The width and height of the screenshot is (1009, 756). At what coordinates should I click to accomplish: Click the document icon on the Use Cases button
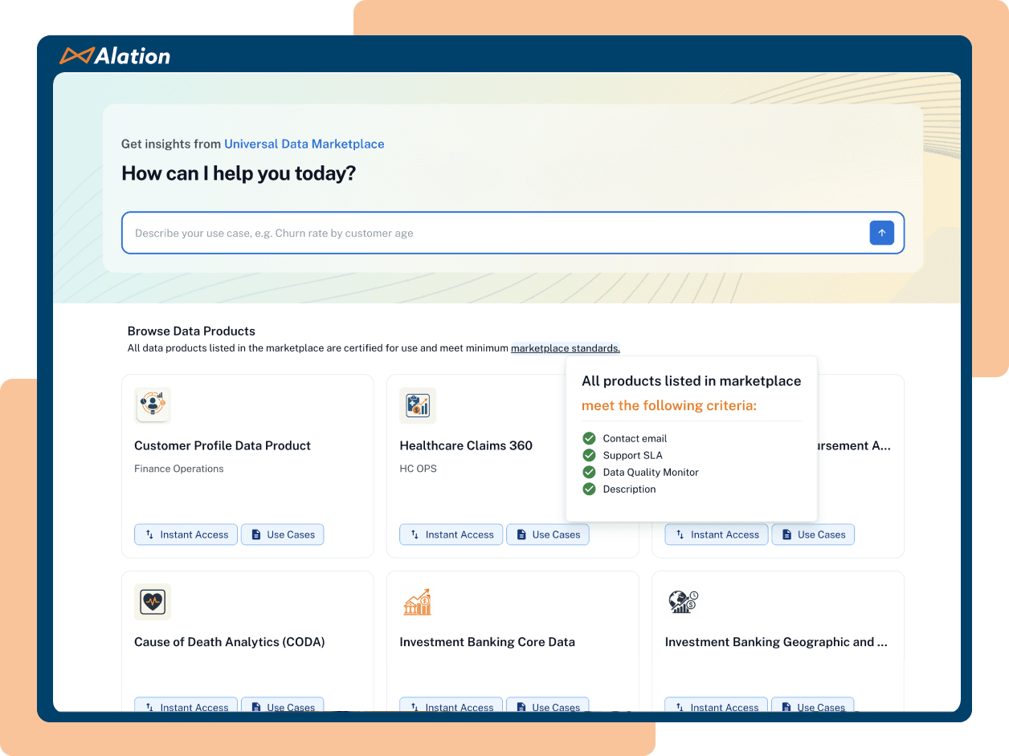(254, 534)
